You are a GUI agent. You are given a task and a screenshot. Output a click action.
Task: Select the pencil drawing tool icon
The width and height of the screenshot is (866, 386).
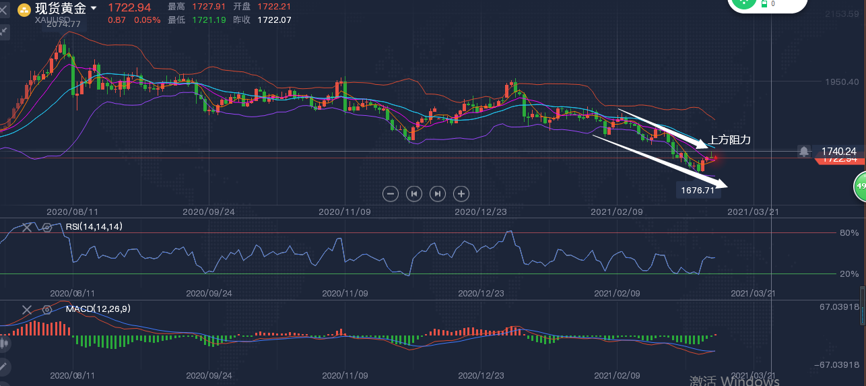tap(4, 367)
